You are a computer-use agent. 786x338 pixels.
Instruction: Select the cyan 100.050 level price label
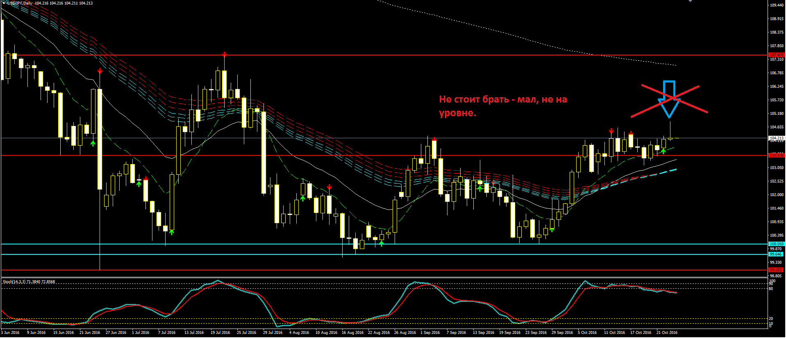(777, 244)
